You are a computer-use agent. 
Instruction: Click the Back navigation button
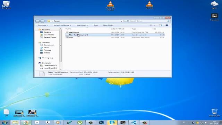click(37, 21)
